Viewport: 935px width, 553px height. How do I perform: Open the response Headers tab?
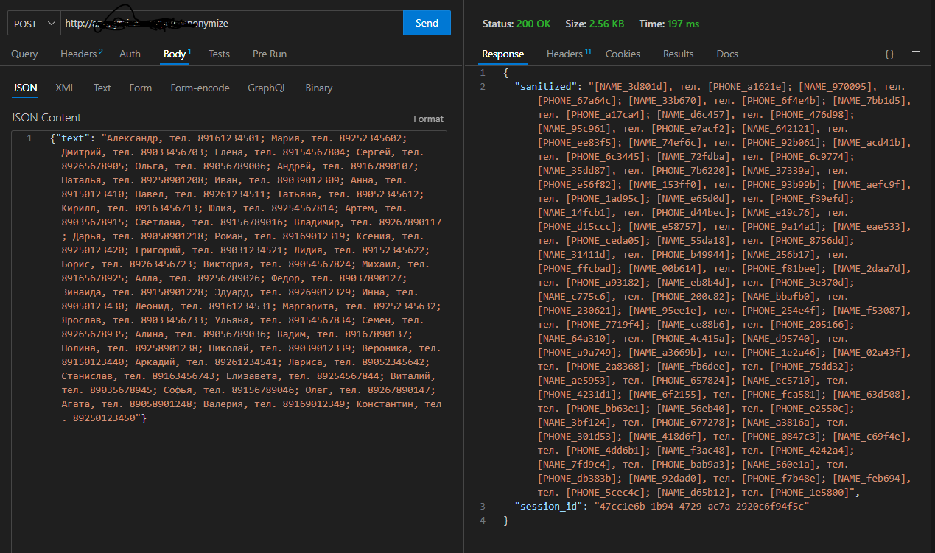pyautogui.click(x=566, y=54)
